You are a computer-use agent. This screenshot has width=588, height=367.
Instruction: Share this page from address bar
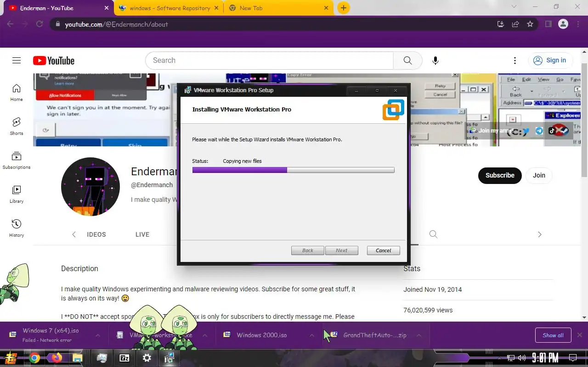(515, 24)
